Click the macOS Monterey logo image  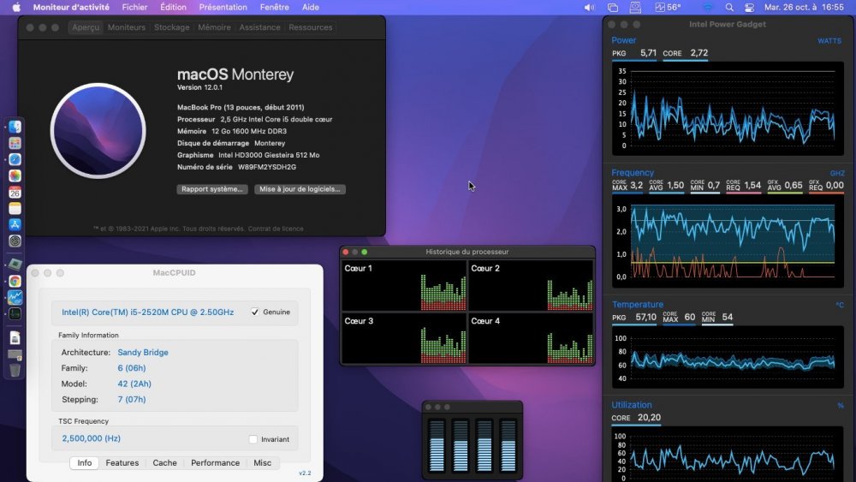coord(98,131)
